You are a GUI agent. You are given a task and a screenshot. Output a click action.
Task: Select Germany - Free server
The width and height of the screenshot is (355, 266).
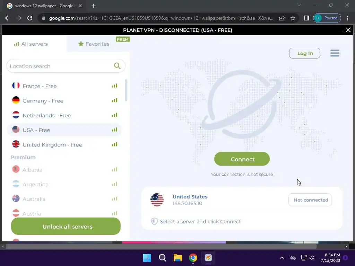point(64,101)
